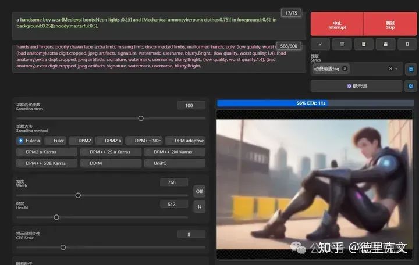419x265 pixels.
Task: Click the red Skip button
Action: [390, 24]
